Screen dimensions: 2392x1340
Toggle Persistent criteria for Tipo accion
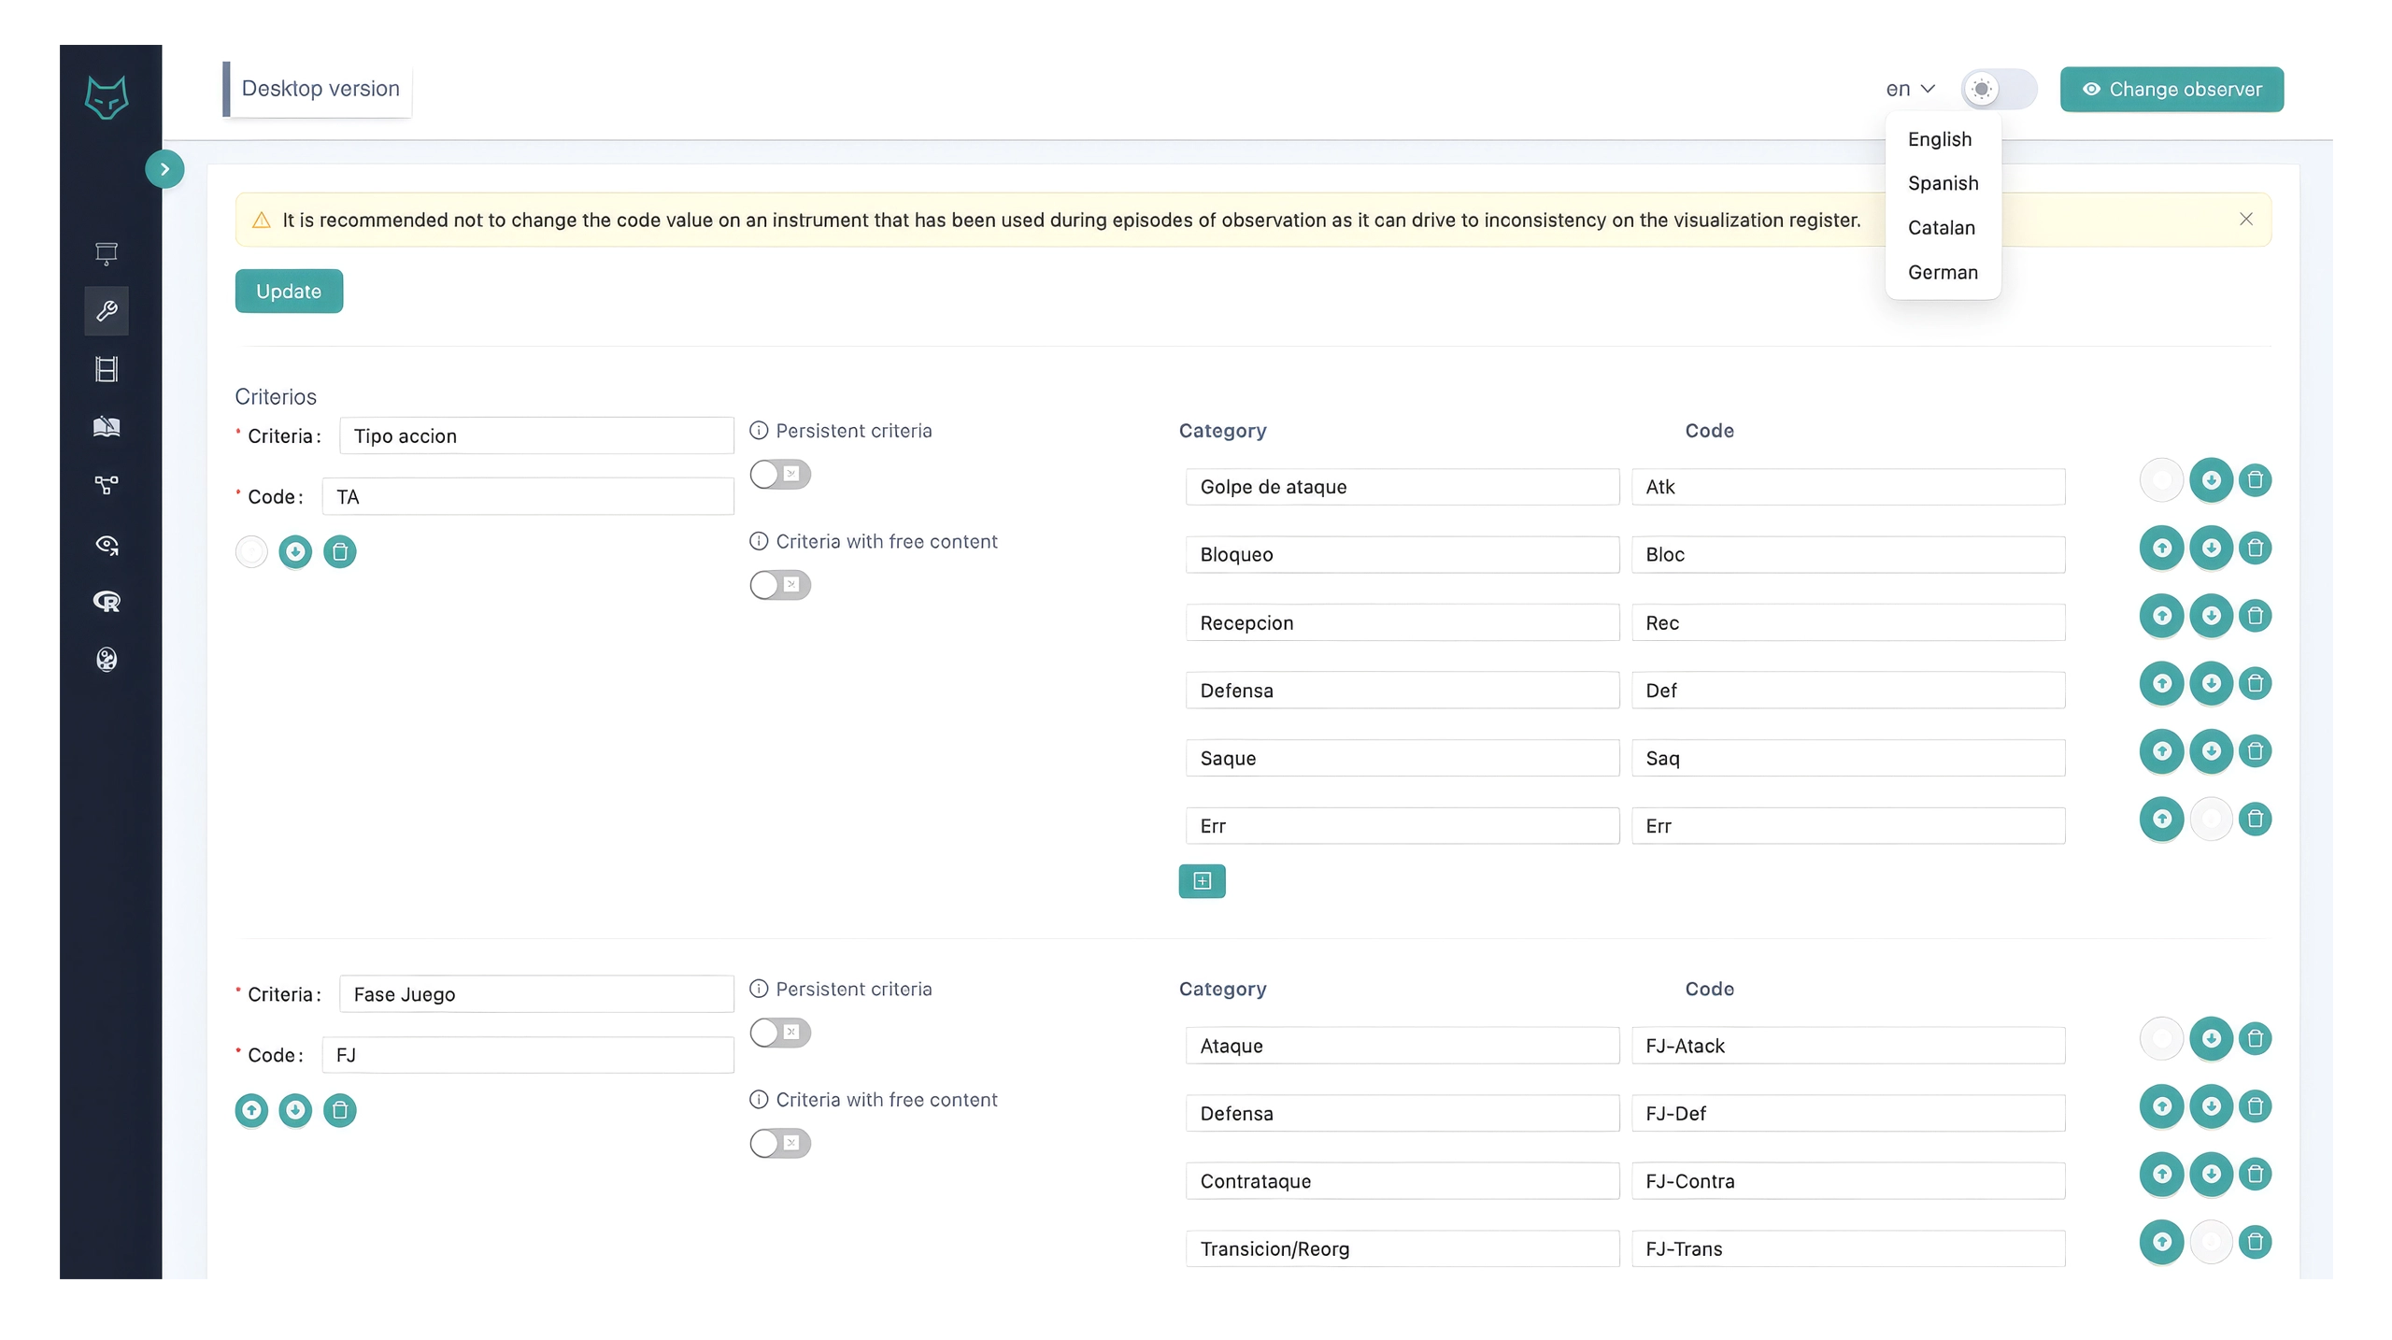[x=779, y=475]
